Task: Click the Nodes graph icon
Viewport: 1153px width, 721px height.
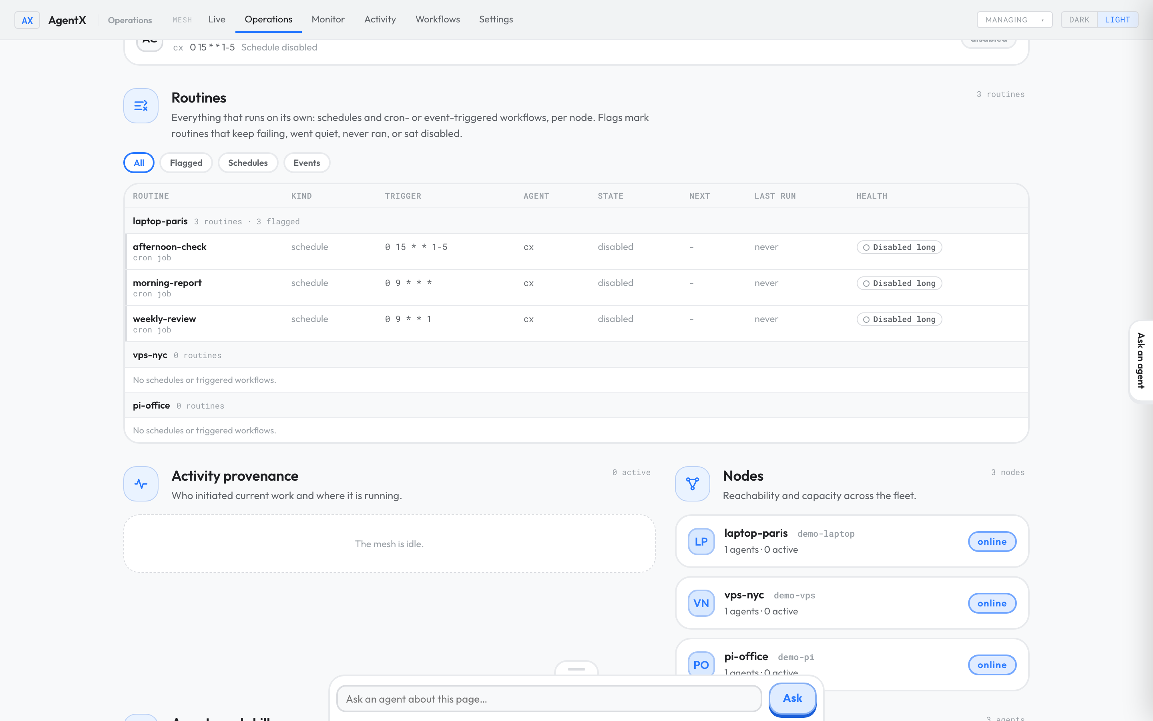Action: tap(692, 484)
